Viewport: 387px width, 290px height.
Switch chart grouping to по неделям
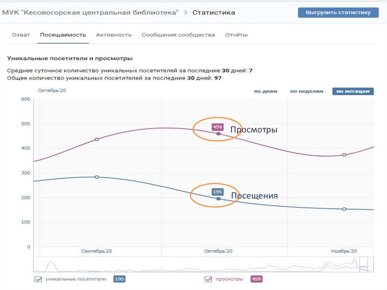307,91
